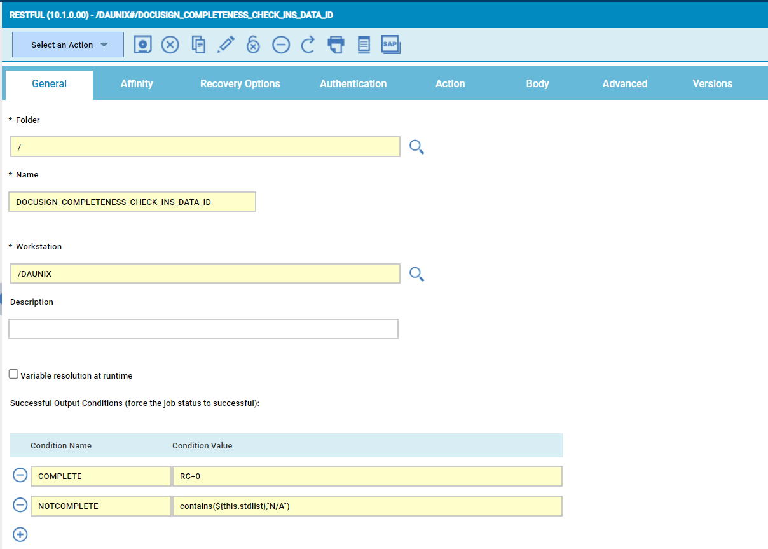Click the Save disk icon in toolbar
Viewport: 768px width, 549px height.
point(143,45)
